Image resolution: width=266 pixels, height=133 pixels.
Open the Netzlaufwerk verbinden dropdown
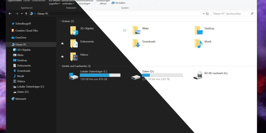[x=68, y=2]
